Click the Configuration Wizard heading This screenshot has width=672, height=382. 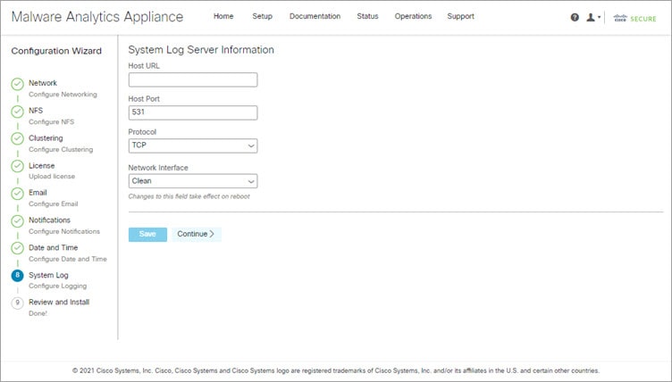[x=56, y=51]
